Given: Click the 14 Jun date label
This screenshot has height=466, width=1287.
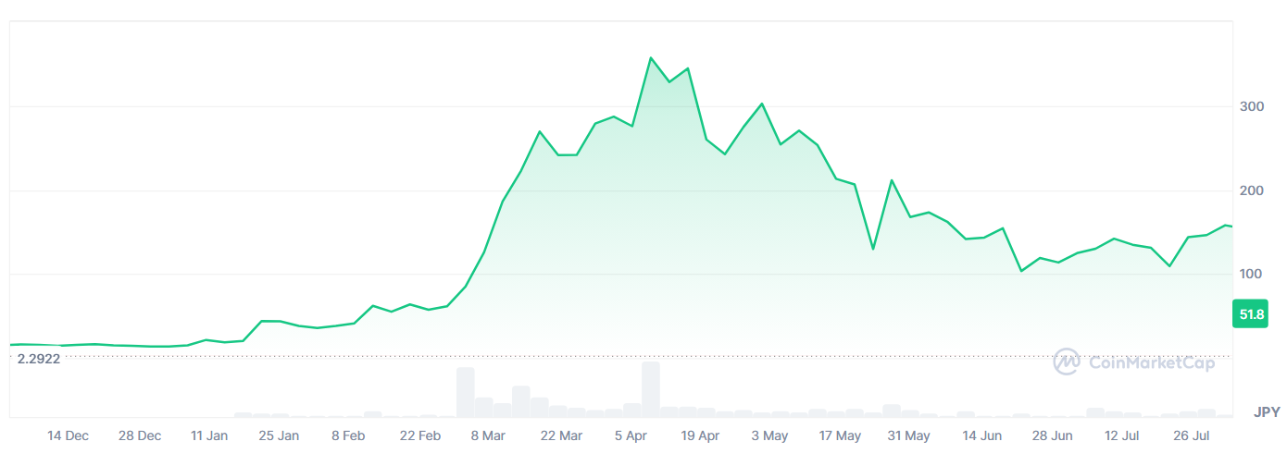Looking at the screenshot, I should click(981, 435).
